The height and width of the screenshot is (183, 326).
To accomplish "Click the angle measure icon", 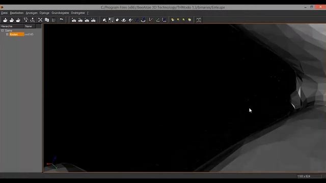I will click(x=157, y=20).
